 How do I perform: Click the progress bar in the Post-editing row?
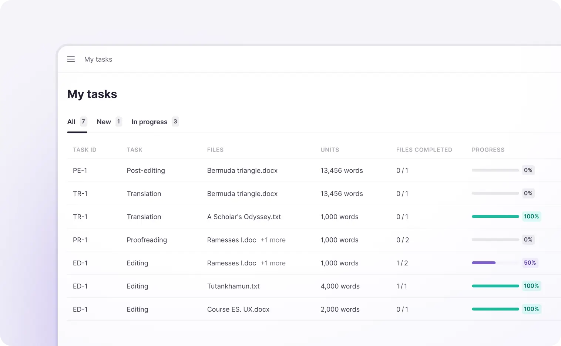tap(496, 170)
